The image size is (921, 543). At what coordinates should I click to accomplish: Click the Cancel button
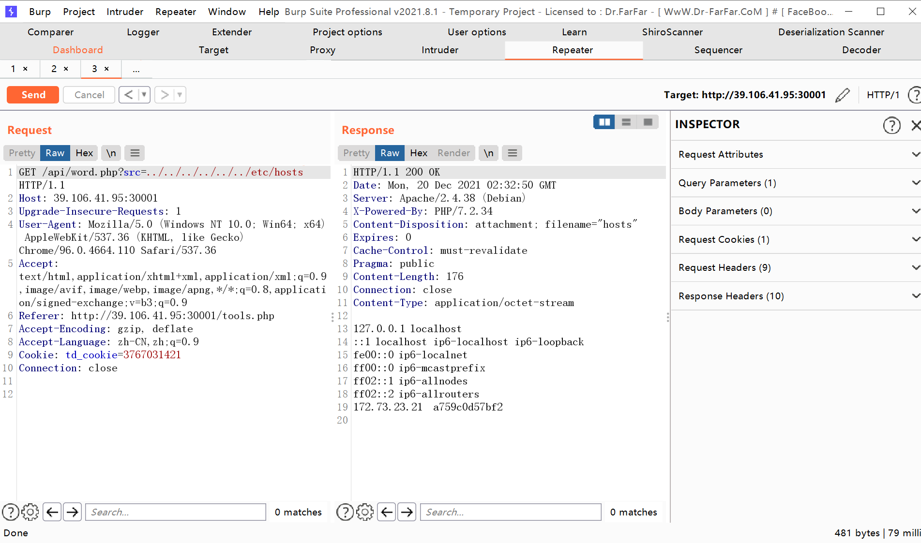pos(89,95)
